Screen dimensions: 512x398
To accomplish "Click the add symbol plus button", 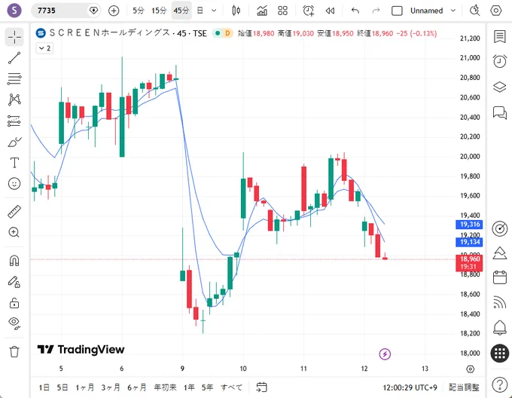I will (x=114, y=11).
